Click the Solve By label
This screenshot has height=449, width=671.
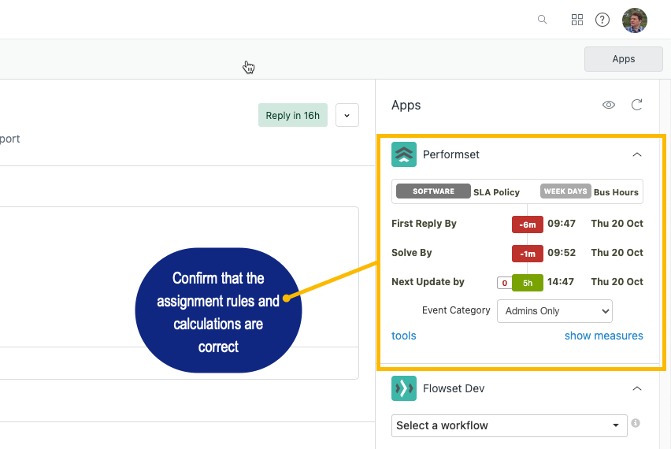(412, 253)
